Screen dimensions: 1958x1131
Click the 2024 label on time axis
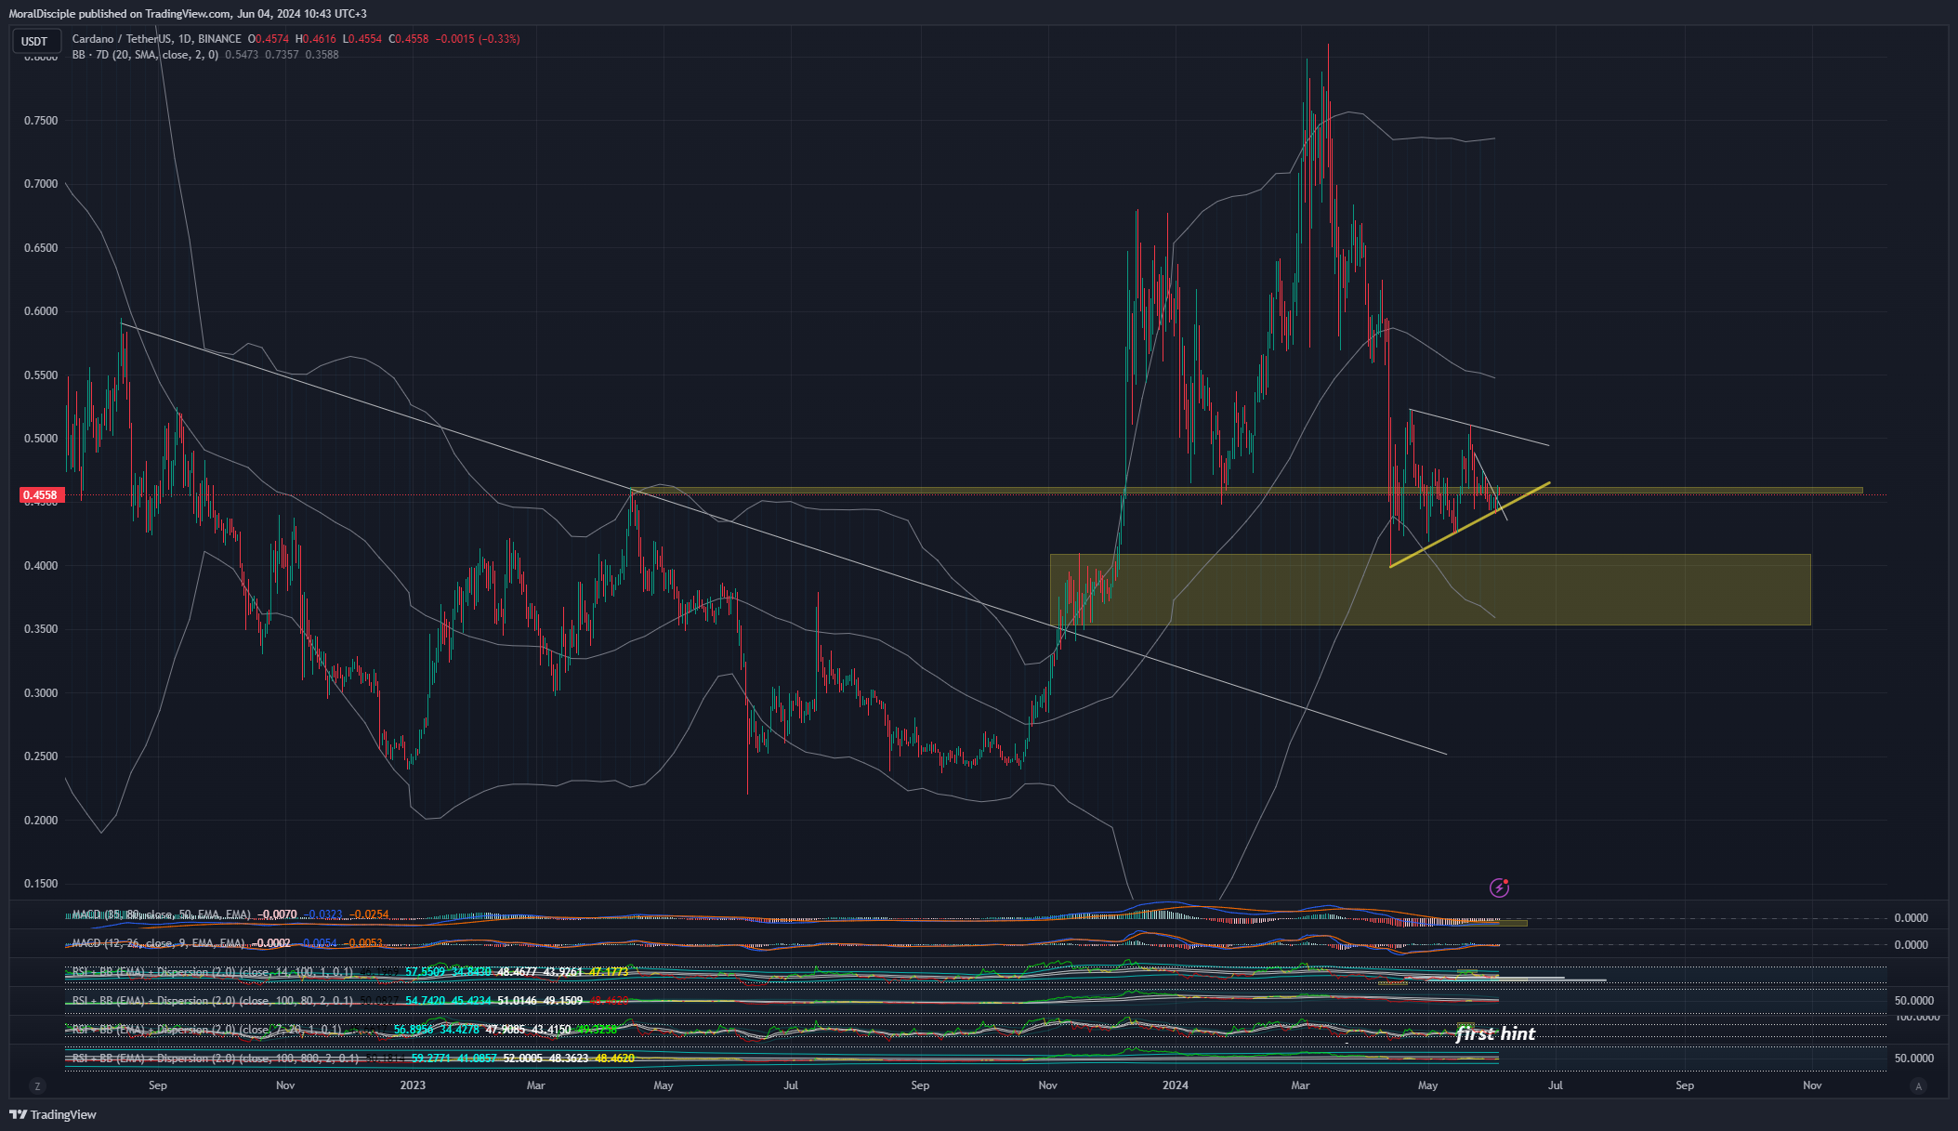pos(1176,1085)
